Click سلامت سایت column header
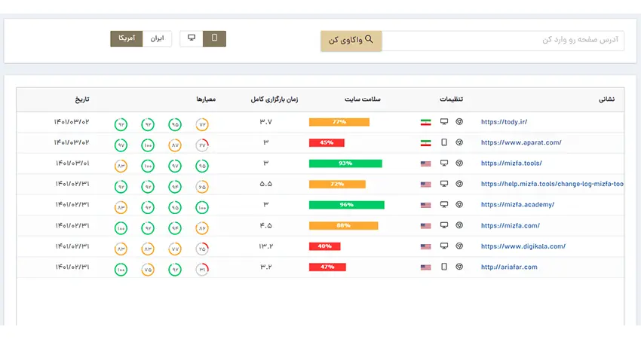The height and width of the screenshot is (339, 641). (x=363, y=99)
